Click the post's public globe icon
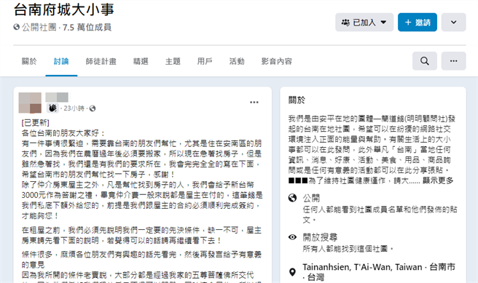The width and height of the screenshot is (478, 283). click(93, 108)
